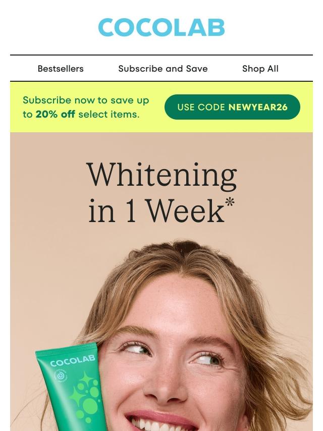Click the woman's smiling teeth
This screenshot has width=323, height=431.
[x=162, y=425]
